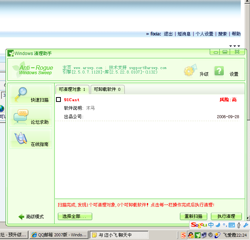Open Sogou soft keyboard icon
The width and height of the screenshot is (250, 240).
pyautogui.click(x=232, y=225)
